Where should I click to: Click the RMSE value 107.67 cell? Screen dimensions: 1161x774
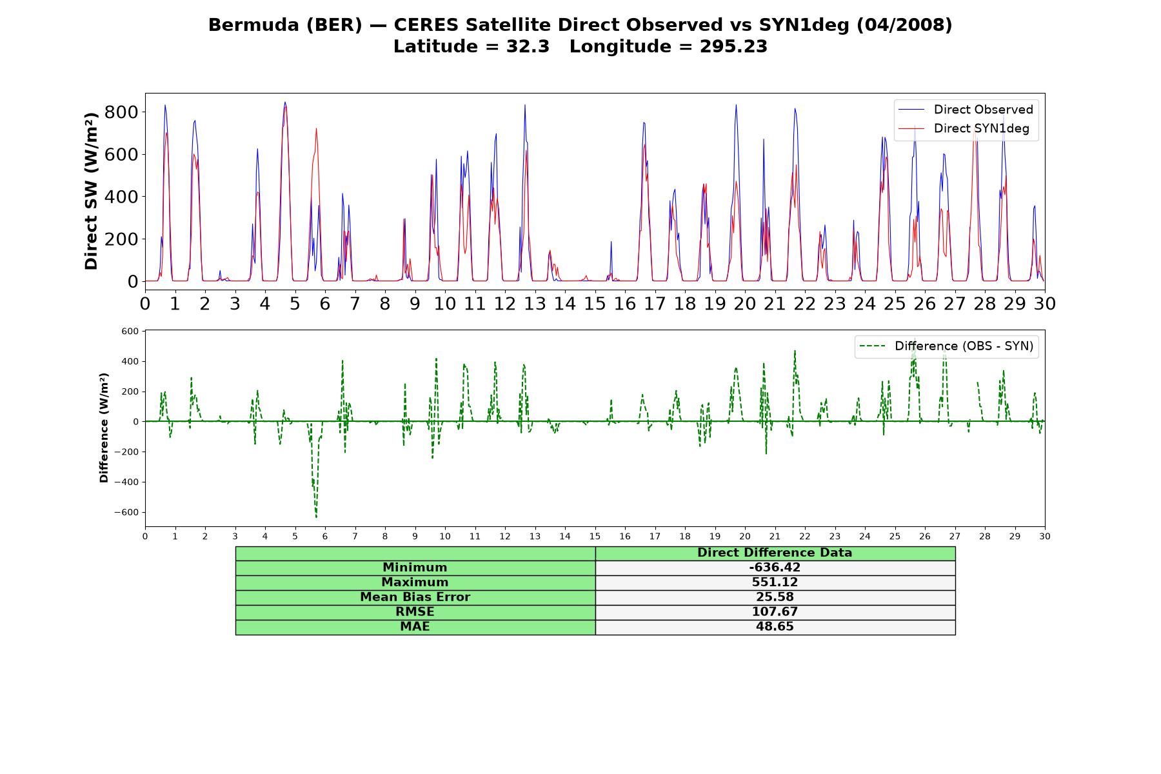775,612
